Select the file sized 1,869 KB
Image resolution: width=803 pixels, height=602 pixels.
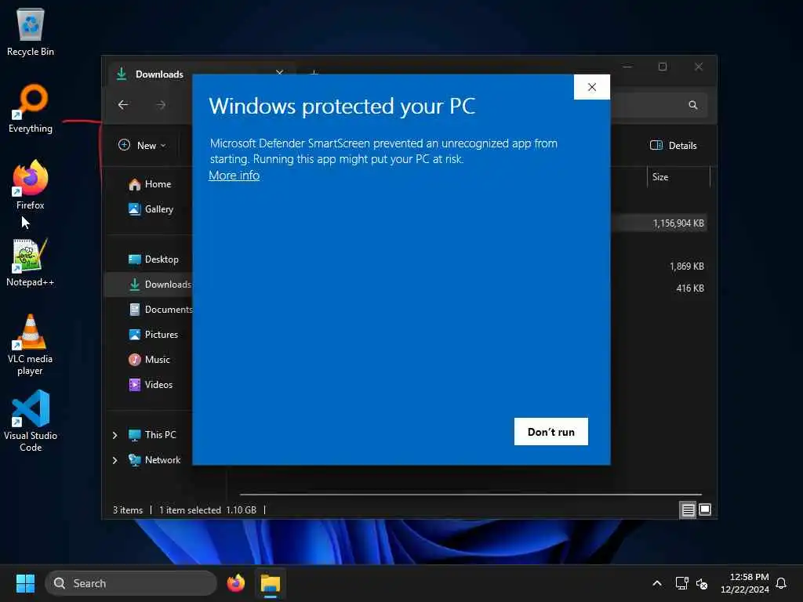coord(686,267)
